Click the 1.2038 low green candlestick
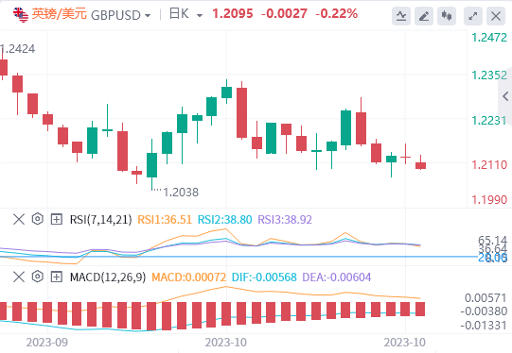Viewport: 512px width, 353px height. 151,165
